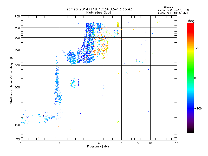Image resolution: width=208 pixels, height=156 pixels.
Task: Click the '[deg]' colorbar unit label
Action: coord(191,21)
